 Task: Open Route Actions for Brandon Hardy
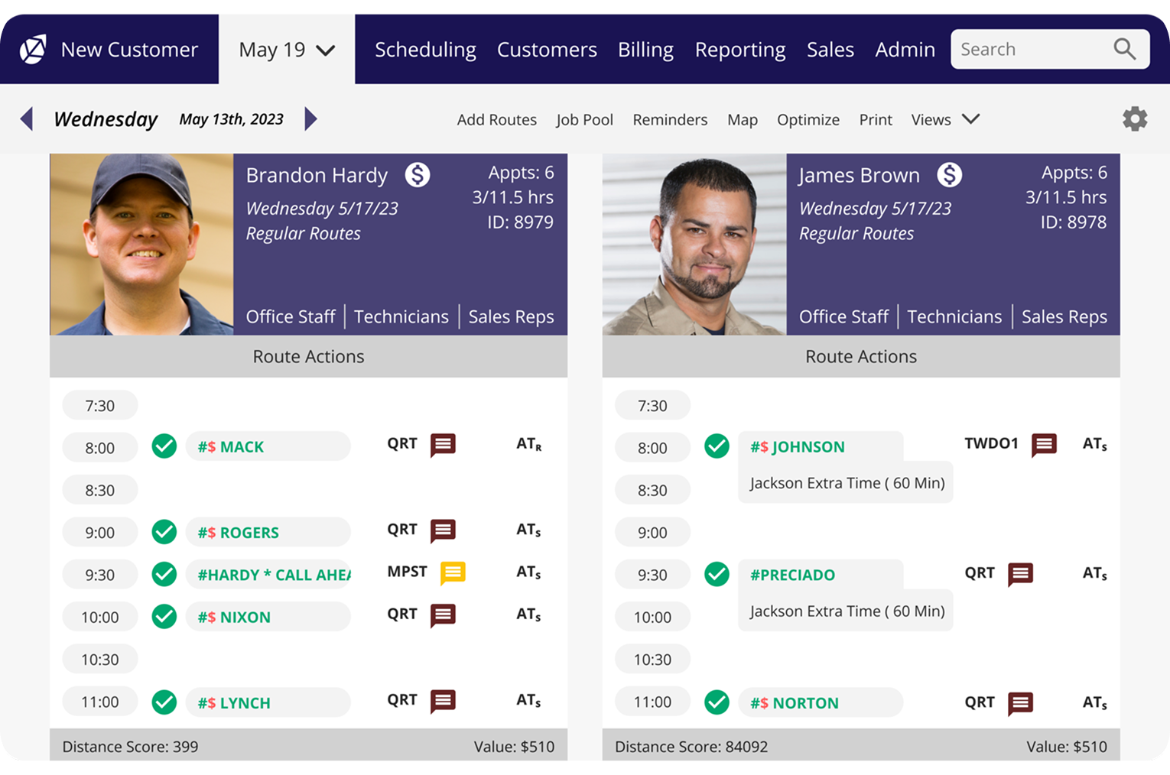(308, 356)
